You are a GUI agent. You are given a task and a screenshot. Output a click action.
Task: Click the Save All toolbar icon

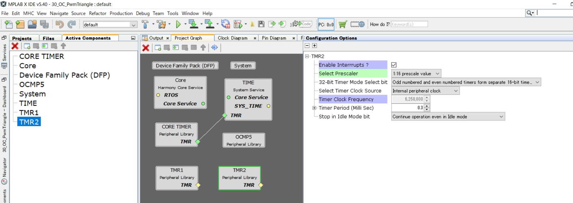coord(44,24)
